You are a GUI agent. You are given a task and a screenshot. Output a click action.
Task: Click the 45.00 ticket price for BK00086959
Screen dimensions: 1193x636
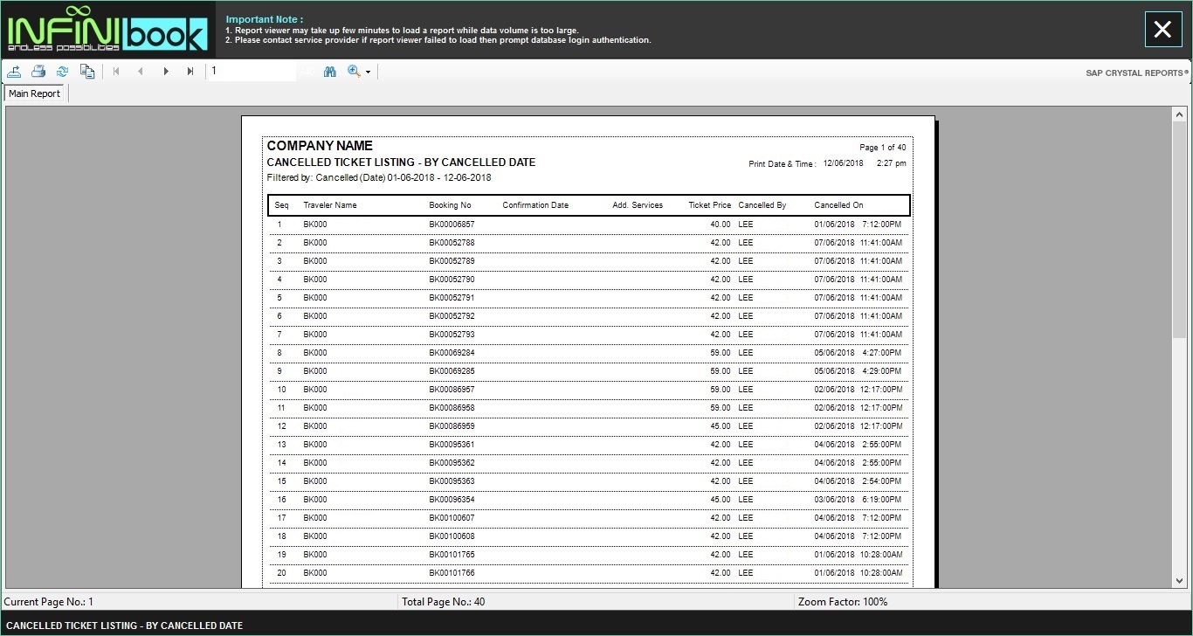[x=721, y=426]
